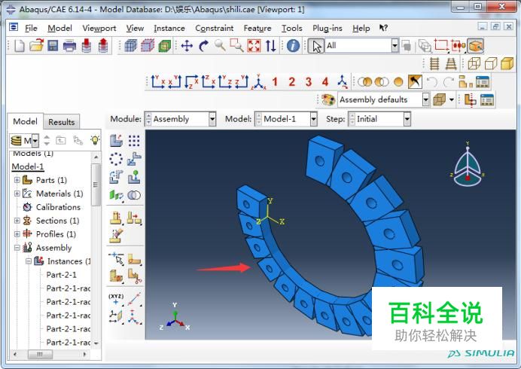Enable wireframe render style

click(474, 63)
